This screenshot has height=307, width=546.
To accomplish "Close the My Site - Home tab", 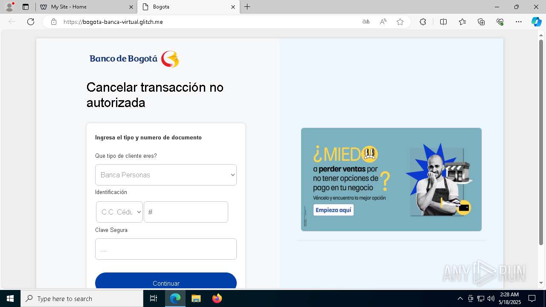I will 131,7.
